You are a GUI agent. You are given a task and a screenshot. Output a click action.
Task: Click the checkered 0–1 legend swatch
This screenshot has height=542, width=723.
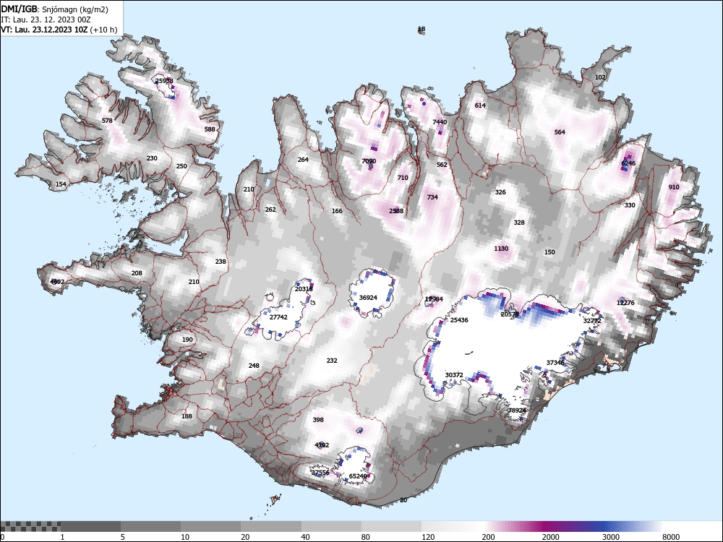coord(30,526)
